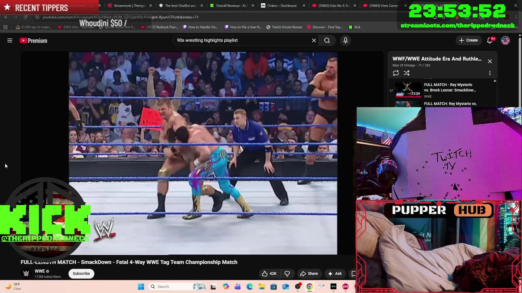This screenshot has width=522, height=293.
Task: Open Microsoft Store from the taskbar
Action: pos(274,286)
